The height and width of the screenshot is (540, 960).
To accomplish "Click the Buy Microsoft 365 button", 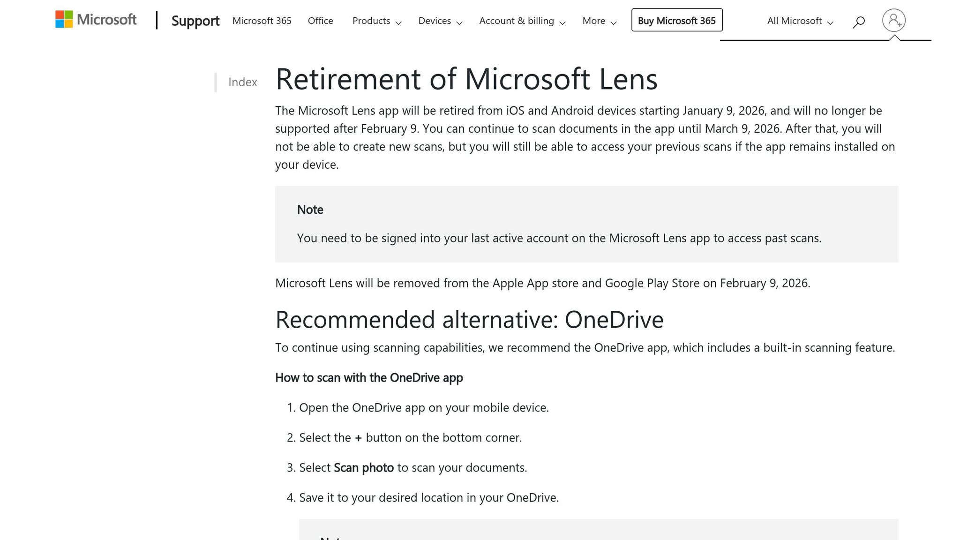I will (676, 21).
